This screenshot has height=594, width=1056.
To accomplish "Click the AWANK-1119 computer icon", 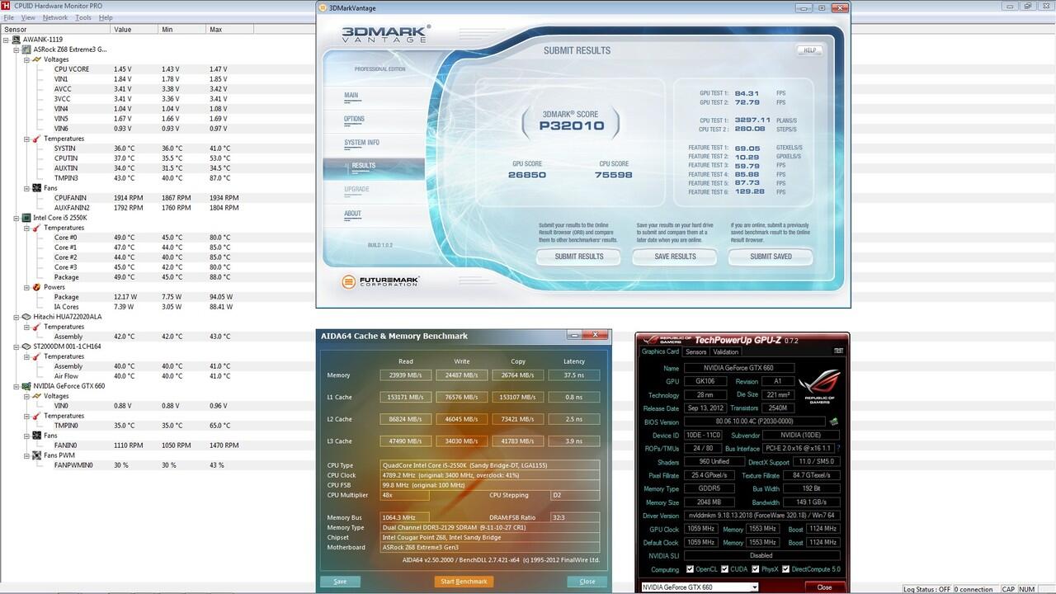I will [16, 40].
